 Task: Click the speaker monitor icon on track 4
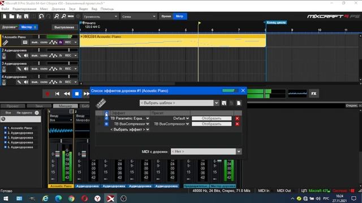[26, 82]
